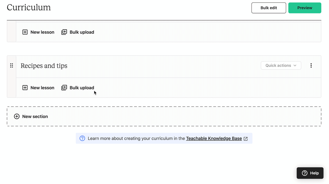The width and height of the screenshot is (329, 184).
Task: Click the Quick actions chevron arrow
Action: [295, 65]
